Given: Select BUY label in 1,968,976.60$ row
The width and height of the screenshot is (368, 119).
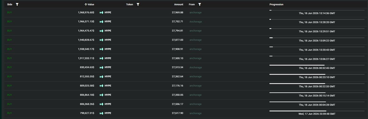Looking at the screenshot, I should point(10,13).
